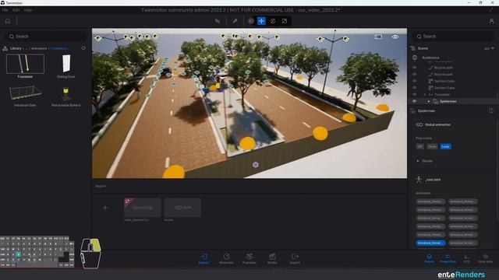This screenshot has height=280, width=499.
Task: Select the Translator asset thumbnail
Action: coord(25,64)
